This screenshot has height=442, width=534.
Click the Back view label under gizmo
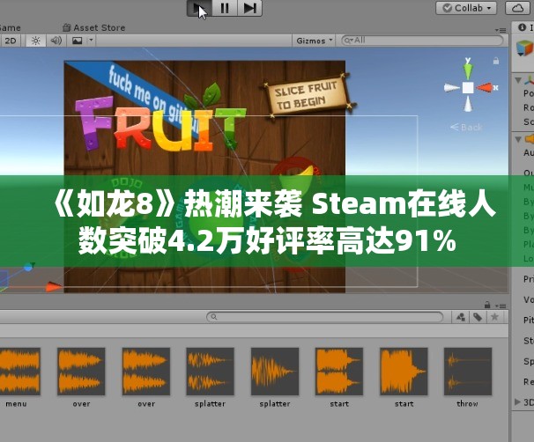466,128
